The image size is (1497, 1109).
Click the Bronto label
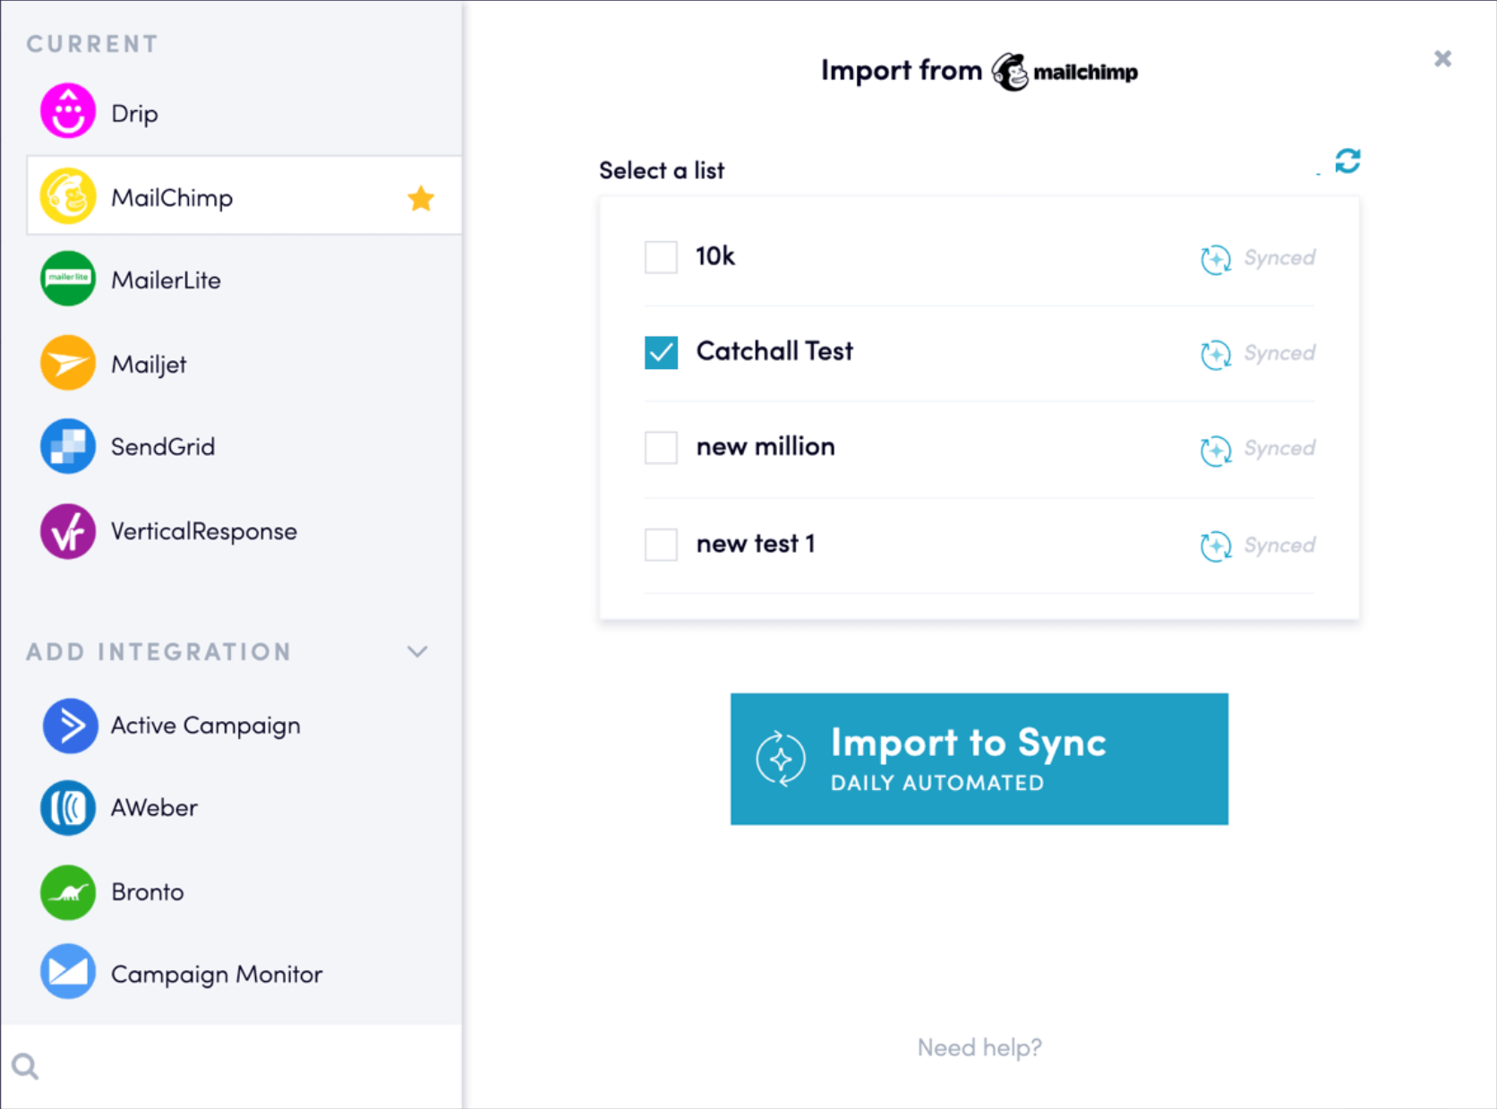(148, 892)
